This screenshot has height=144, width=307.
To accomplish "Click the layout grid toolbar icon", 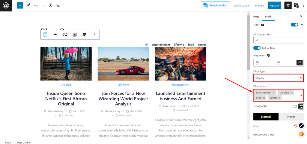I will (x=85, y=35).
